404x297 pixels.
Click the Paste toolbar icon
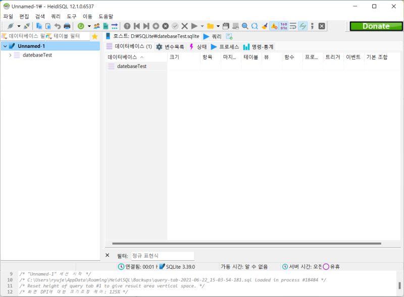[48, 26]
